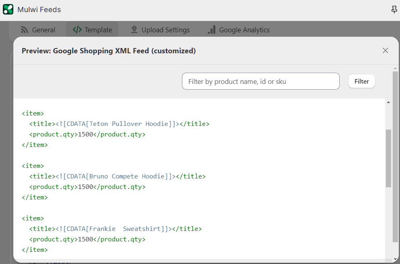Screen dimensions: 400x264
Task: Click the Filter button
Action: click(x=362, y=81)
